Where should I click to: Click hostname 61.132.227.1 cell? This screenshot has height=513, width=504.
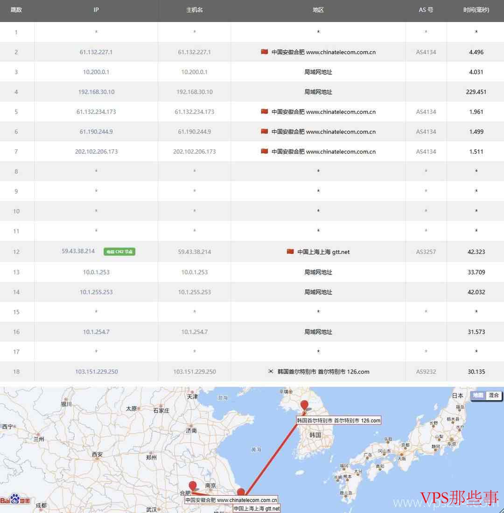click(x=194, y=52)
